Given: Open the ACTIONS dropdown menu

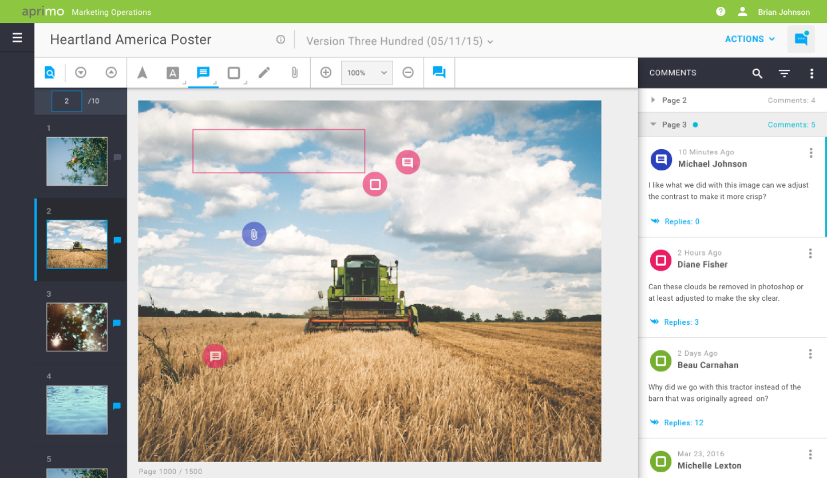Looking at the screenshot, I should 750,39.
